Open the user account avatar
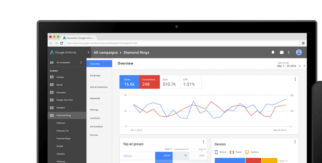Image resolution: width=322 pixels, height=163 pixels. tap(299, 52)
